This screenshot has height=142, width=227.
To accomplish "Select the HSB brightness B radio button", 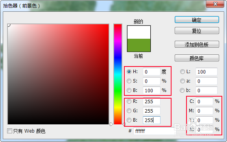I will point(129,90).
